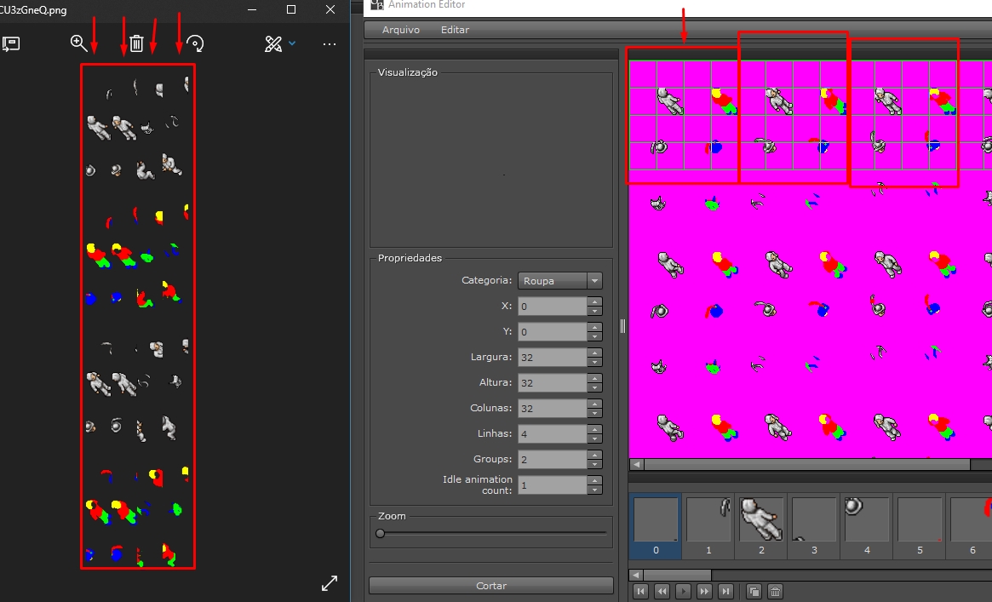Click the Animation Editor title bar icon
Viewport: 992px width, 602px height.
click(x=377, y=4)
